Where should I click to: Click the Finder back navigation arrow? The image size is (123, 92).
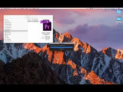5,17
